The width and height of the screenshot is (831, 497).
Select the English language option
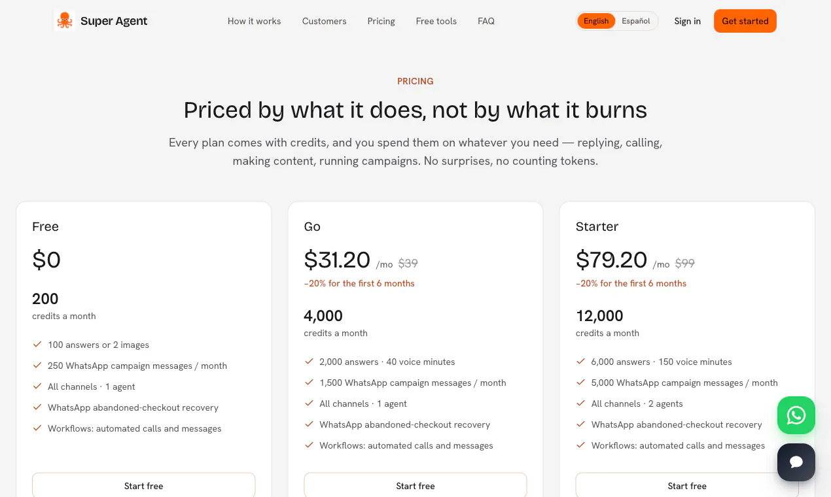coord(596,21)
